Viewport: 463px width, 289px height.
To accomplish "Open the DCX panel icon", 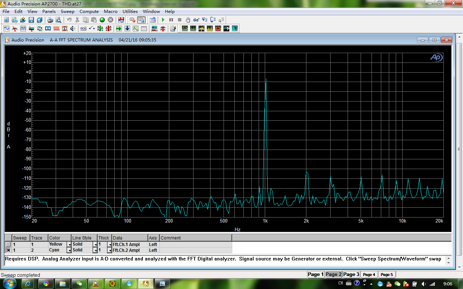I will coord(83,29).
